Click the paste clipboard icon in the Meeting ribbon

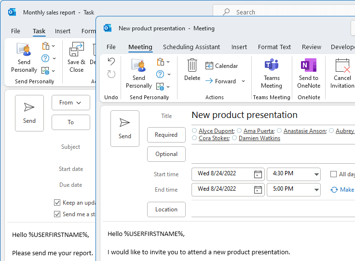tap(161, 62)
